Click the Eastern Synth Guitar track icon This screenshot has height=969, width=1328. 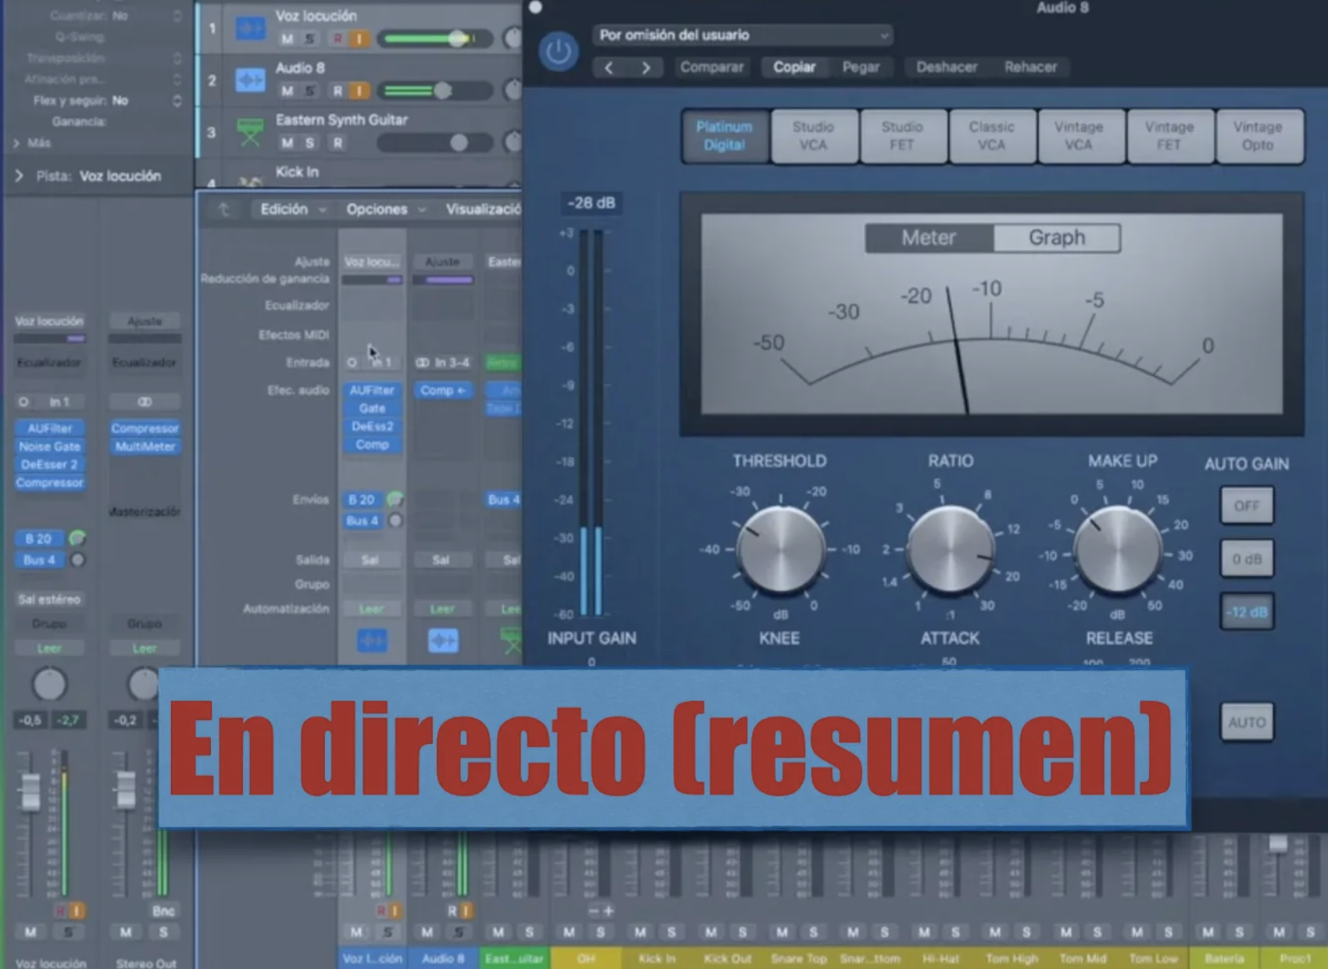coord(250,131)
